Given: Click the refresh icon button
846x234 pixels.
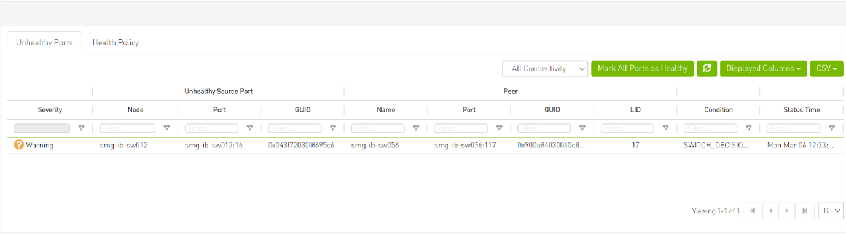Looking at the screenshot, I should [x=707, y=68].
